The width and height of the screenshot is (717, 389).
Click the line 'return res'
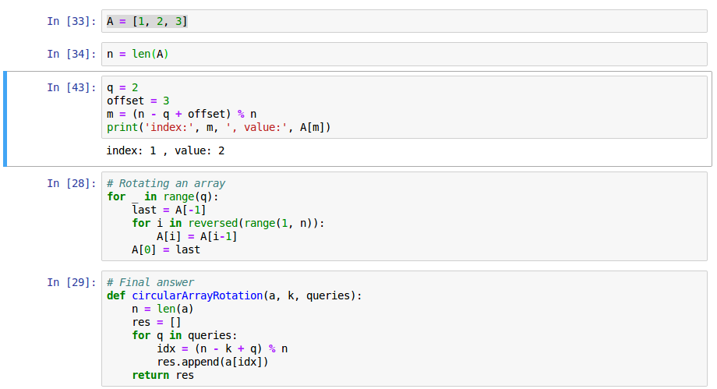[163, 375]
